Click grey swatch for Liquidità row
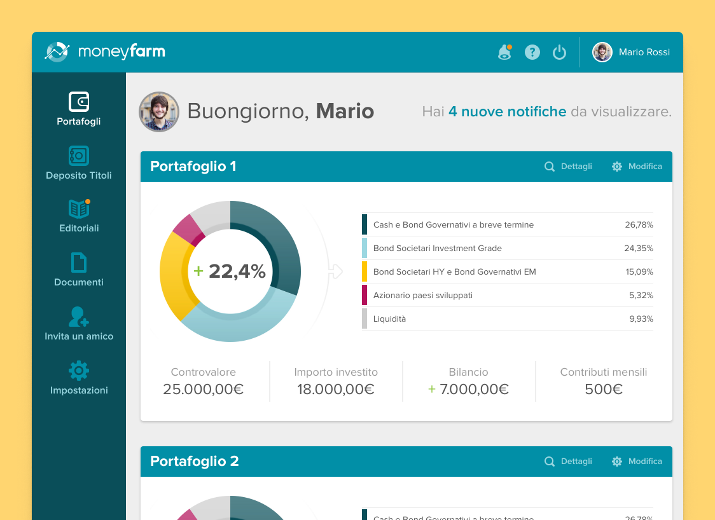 [364, 318]
